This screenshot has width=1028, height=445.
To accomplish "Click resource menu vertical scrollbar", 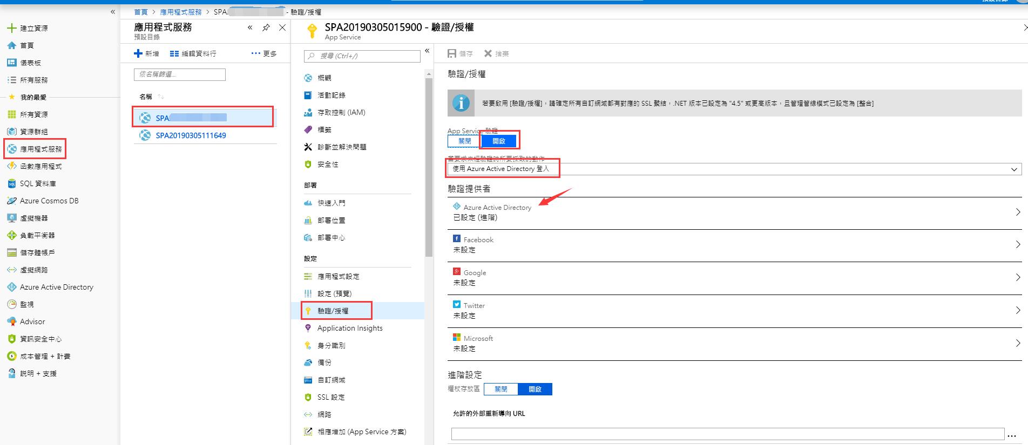I will pos(429,167).
